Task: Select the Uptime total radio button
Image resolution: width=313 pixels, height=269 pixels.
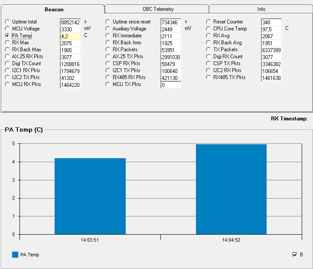Action: [x=7, y=22]
